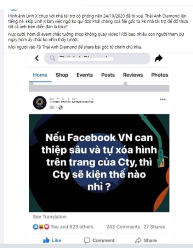Viewport: 193px width, 248px height.
Task: Open the 243 Comments link
Action: 123,227
